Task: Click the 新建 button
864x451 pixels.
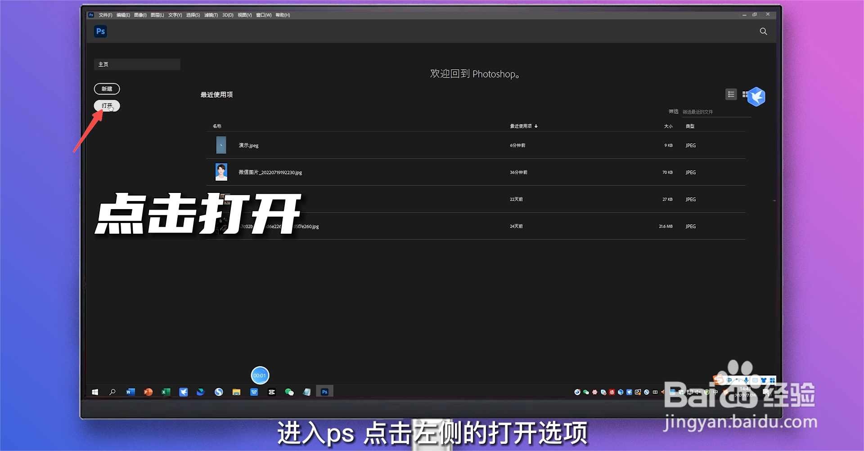Action: (107, 89)
